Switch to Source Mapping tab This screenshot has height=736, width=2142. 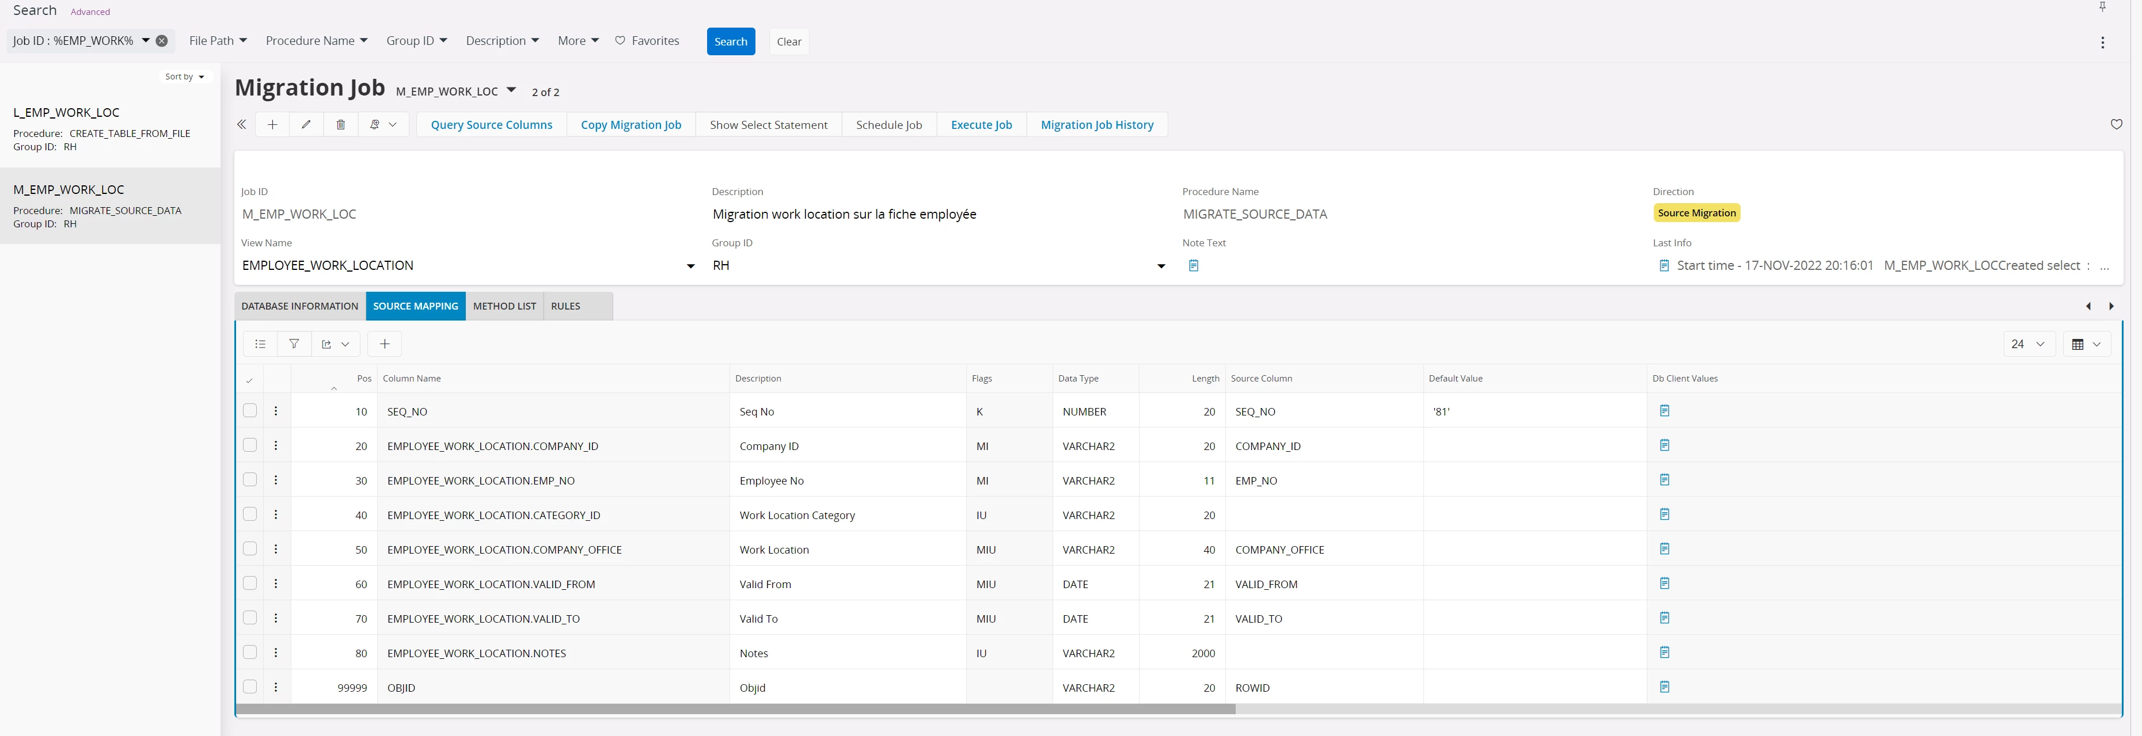(x=416, y=307)
